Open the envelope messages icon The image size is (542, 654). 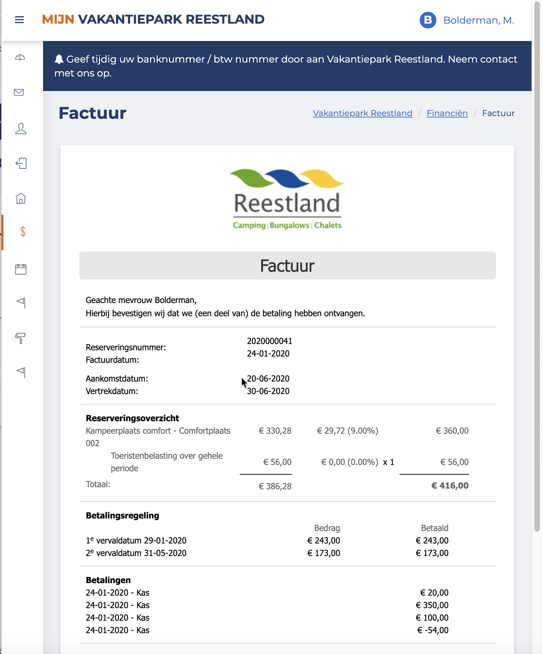pyautogui.click(x=19, y=92)
